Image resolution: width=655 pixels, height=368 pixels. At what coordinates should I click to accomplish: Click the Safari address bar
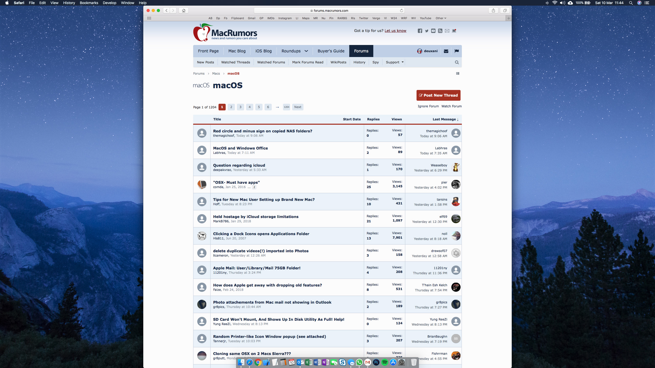click(x=329, y=10)
